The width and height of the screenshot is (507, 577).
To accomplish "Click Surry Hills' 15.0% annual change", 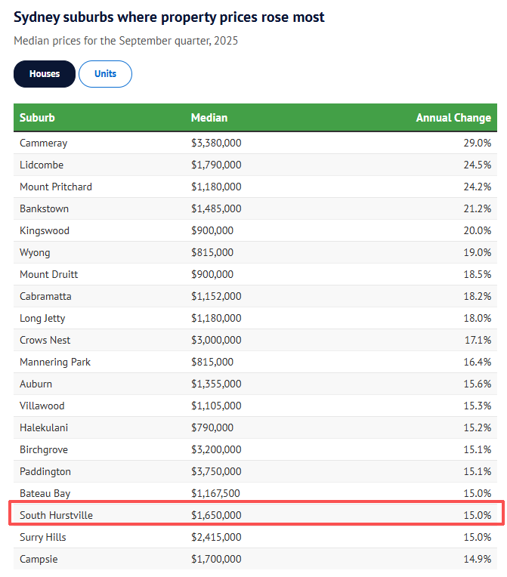I will coord(477,537).
